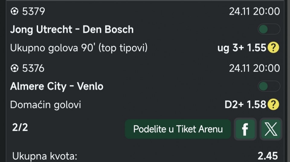Viewport: 290px width, 162px height.
Task: Open help for the D2+ tip
Action: click(x=273, y=105)
